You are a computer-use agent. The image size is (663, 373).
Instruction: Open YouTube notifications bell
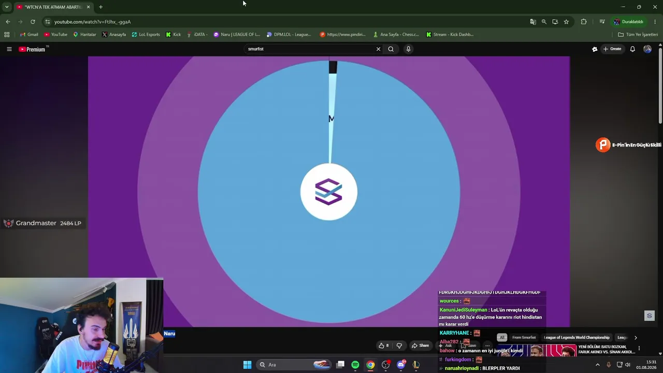(632, 49)
